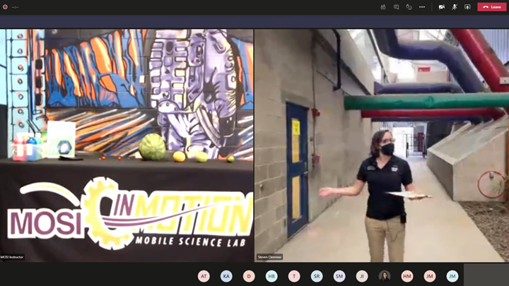Open the share content tray

[x=467, y=7]
